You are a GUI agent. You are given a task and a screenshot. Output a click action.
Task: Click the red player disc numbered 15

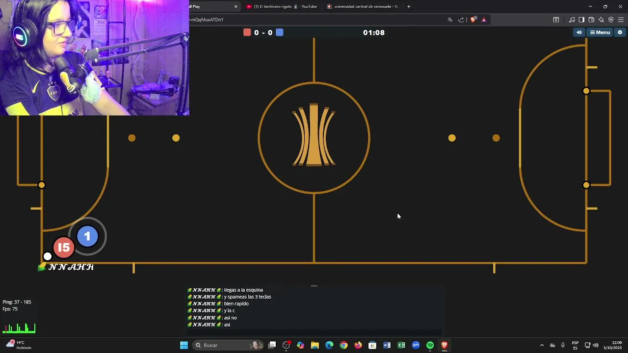coord(64,248)
